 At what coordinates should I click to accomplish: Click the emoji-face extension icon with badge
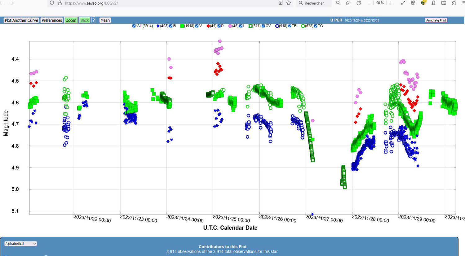point(423,3)
